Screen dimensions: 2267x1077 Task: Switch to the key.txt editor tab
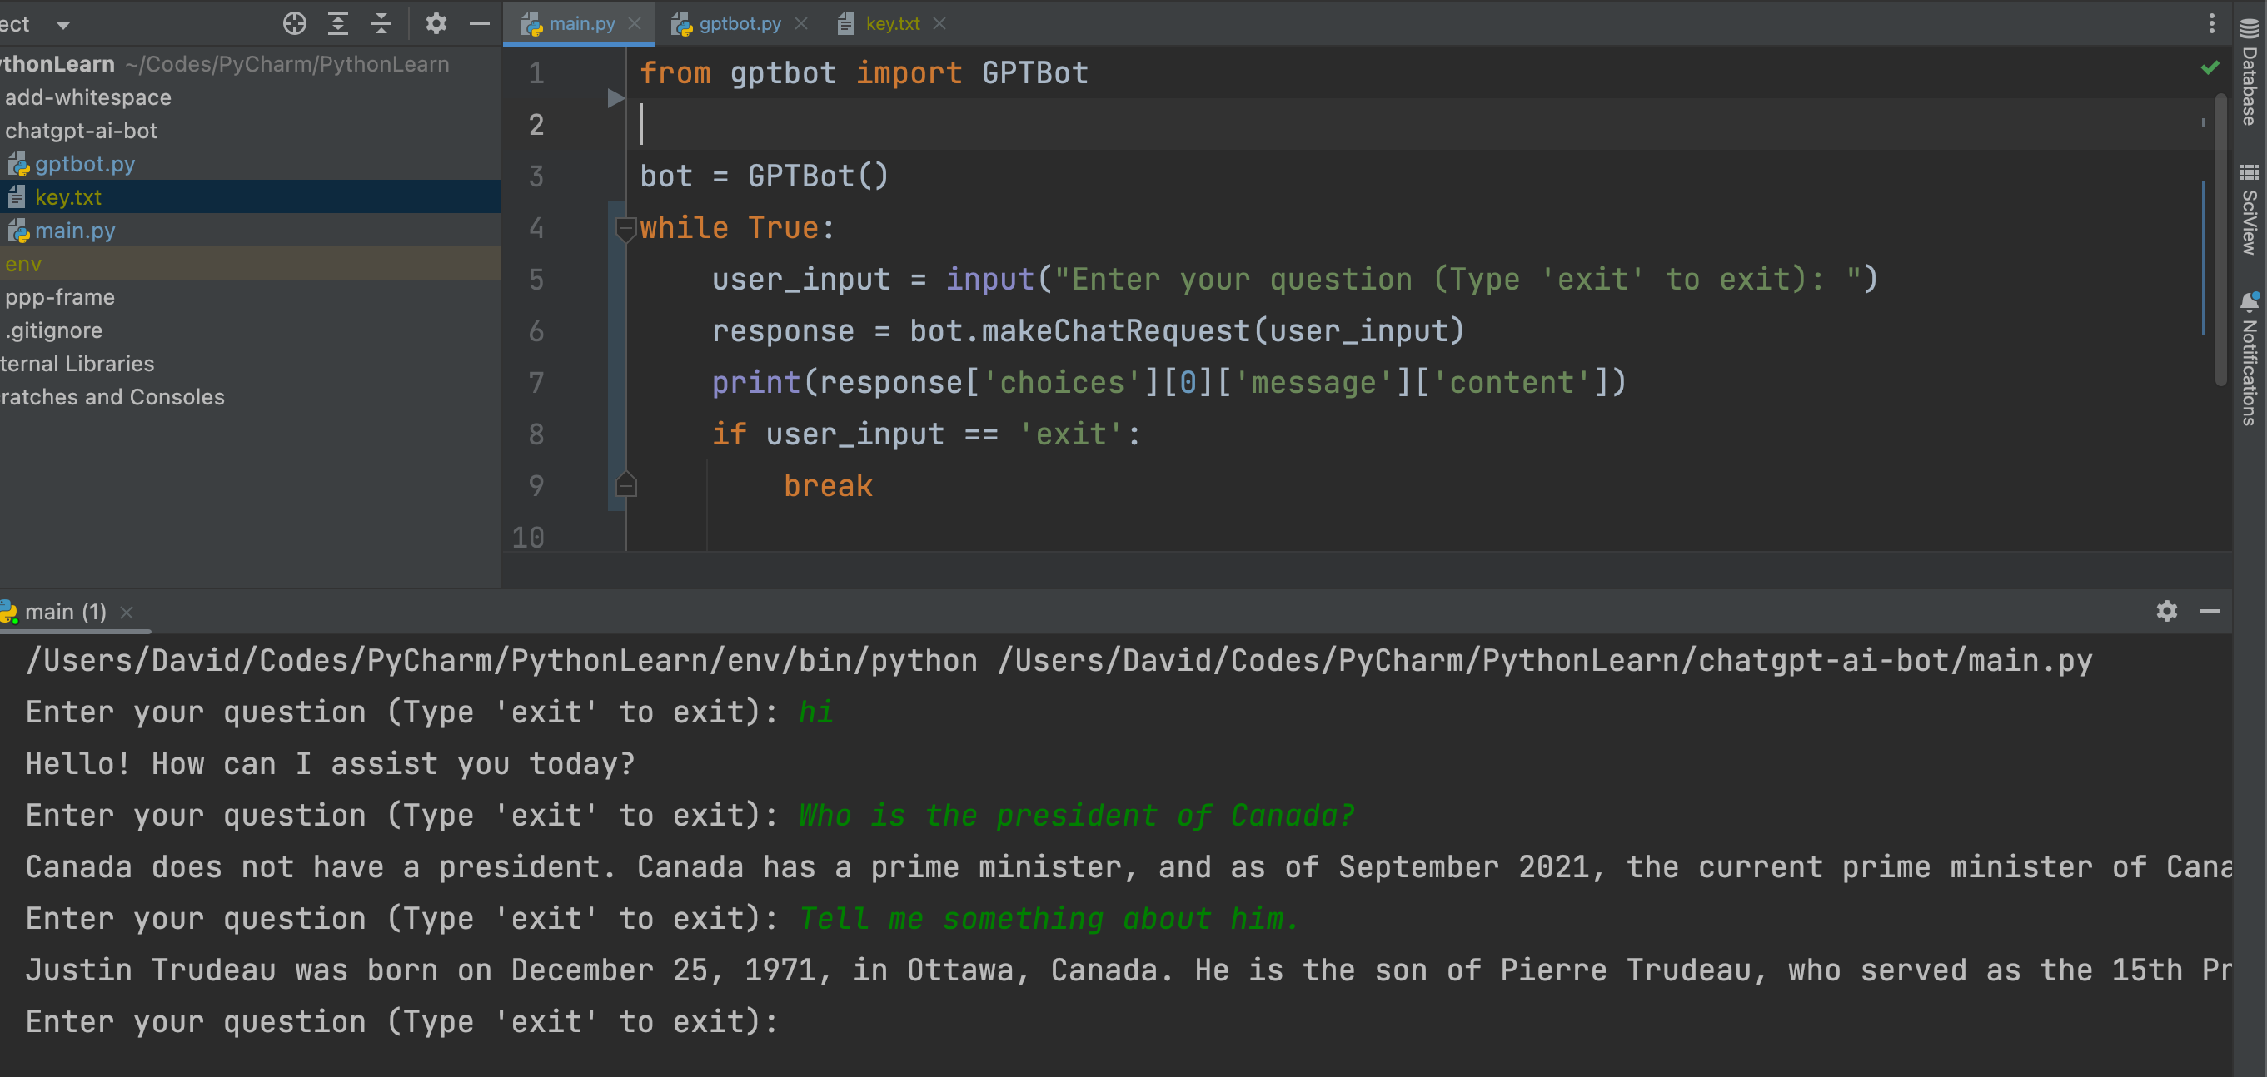click(x=891, y=24)
